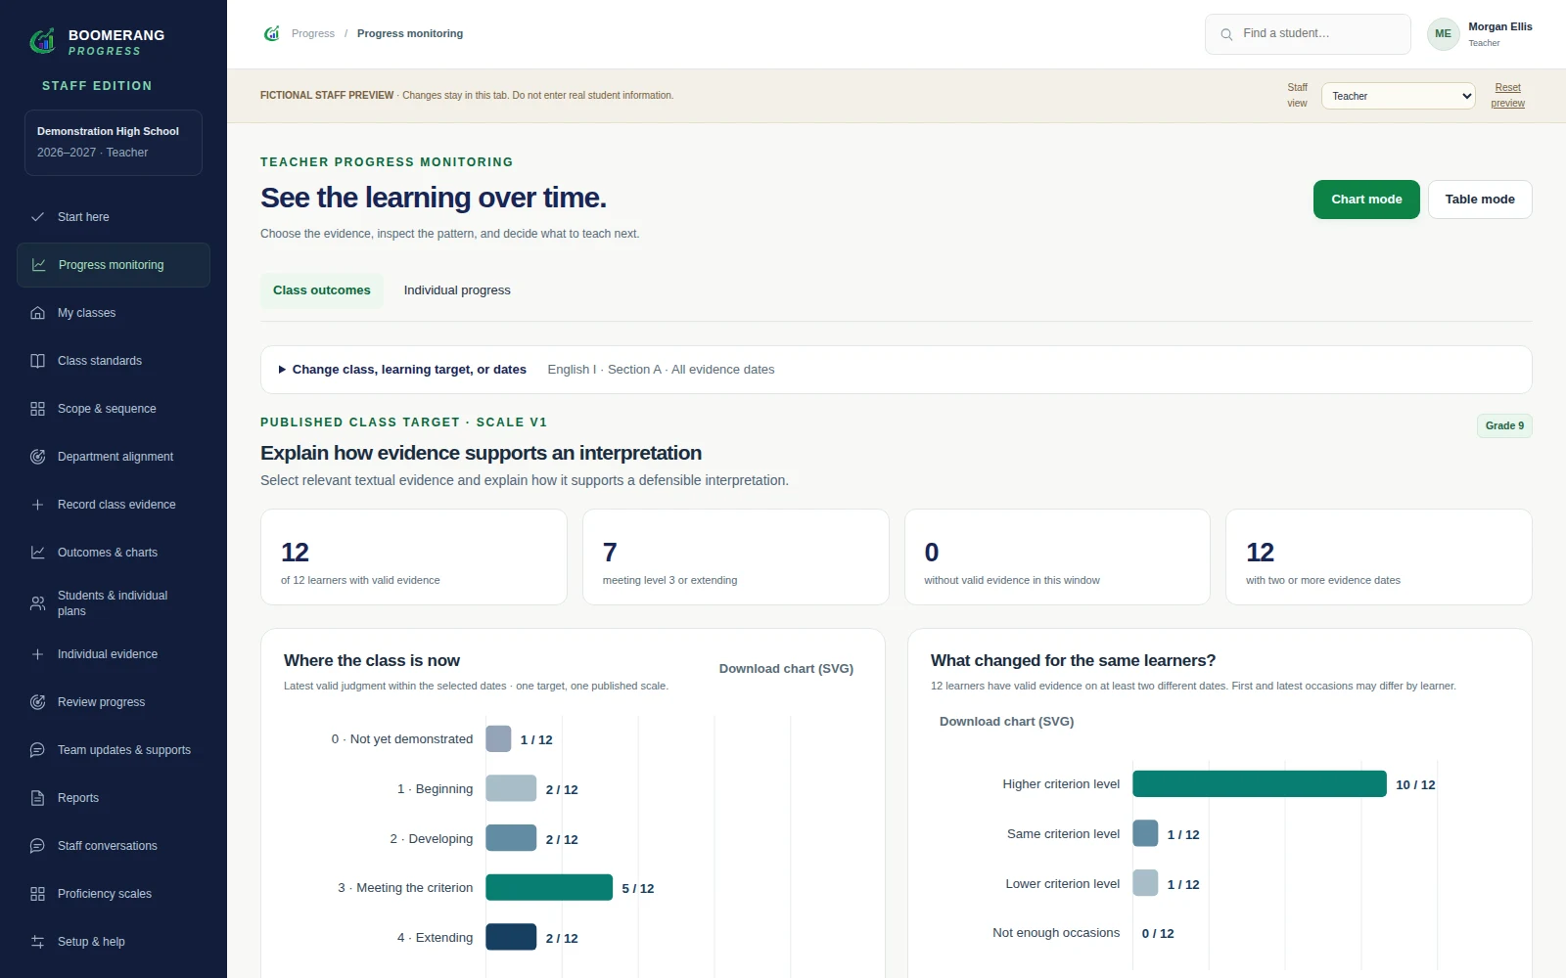1566x978 pixels.
Task: Click the Meeting the criterion bar
Action: [x=549, y=887]
